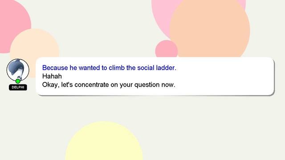Click the large yellow circle at the bottom
Image resolution: width=285 pixels, height=160 pixels.
coord(104,141)
